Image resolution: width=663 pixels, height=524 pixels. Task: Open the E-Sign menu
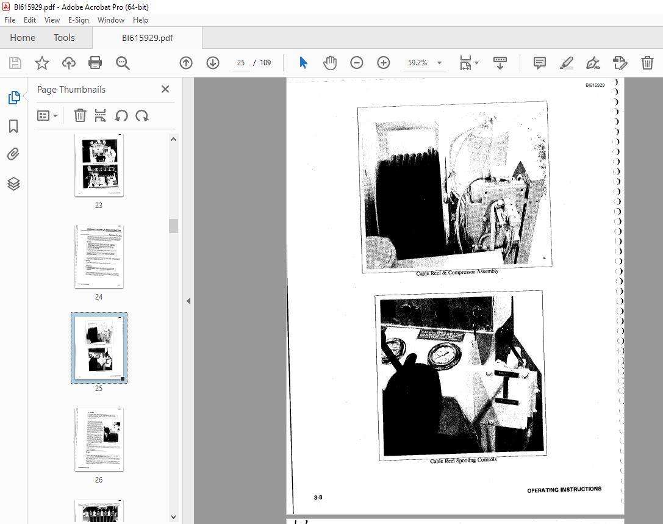pos(79,20)
